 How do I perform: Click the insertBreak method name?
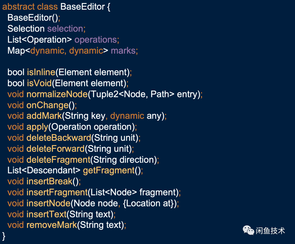tap(49, 181)
